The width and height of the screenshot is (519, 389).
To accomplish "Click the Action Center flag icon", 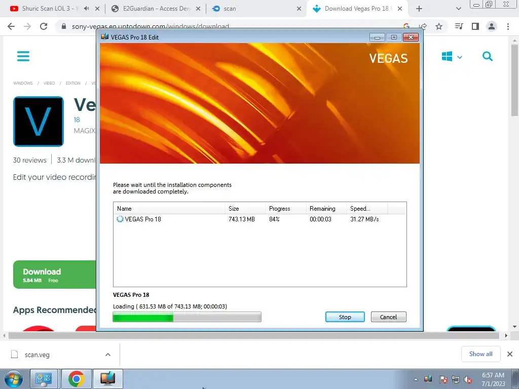I will coord(443,379).
